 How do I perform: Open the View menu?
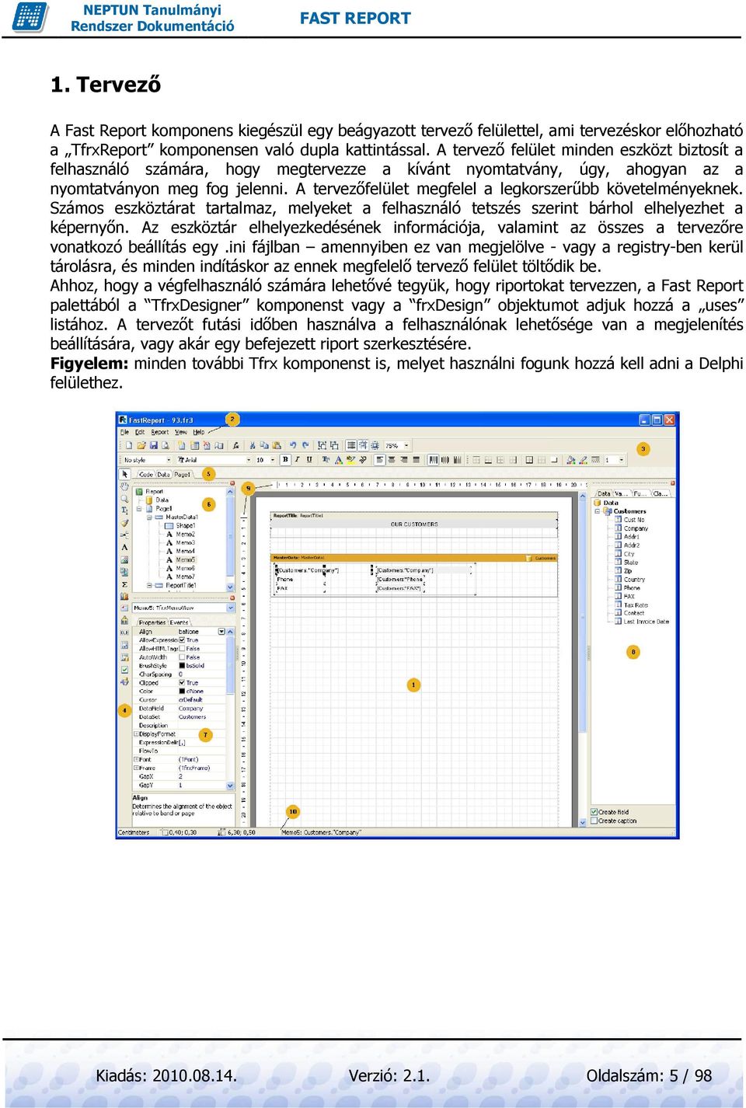tap(180, 432)
